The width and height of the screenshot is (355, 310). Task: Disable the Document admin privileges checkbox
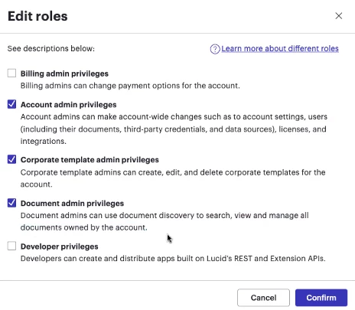(x=11, y=203)
